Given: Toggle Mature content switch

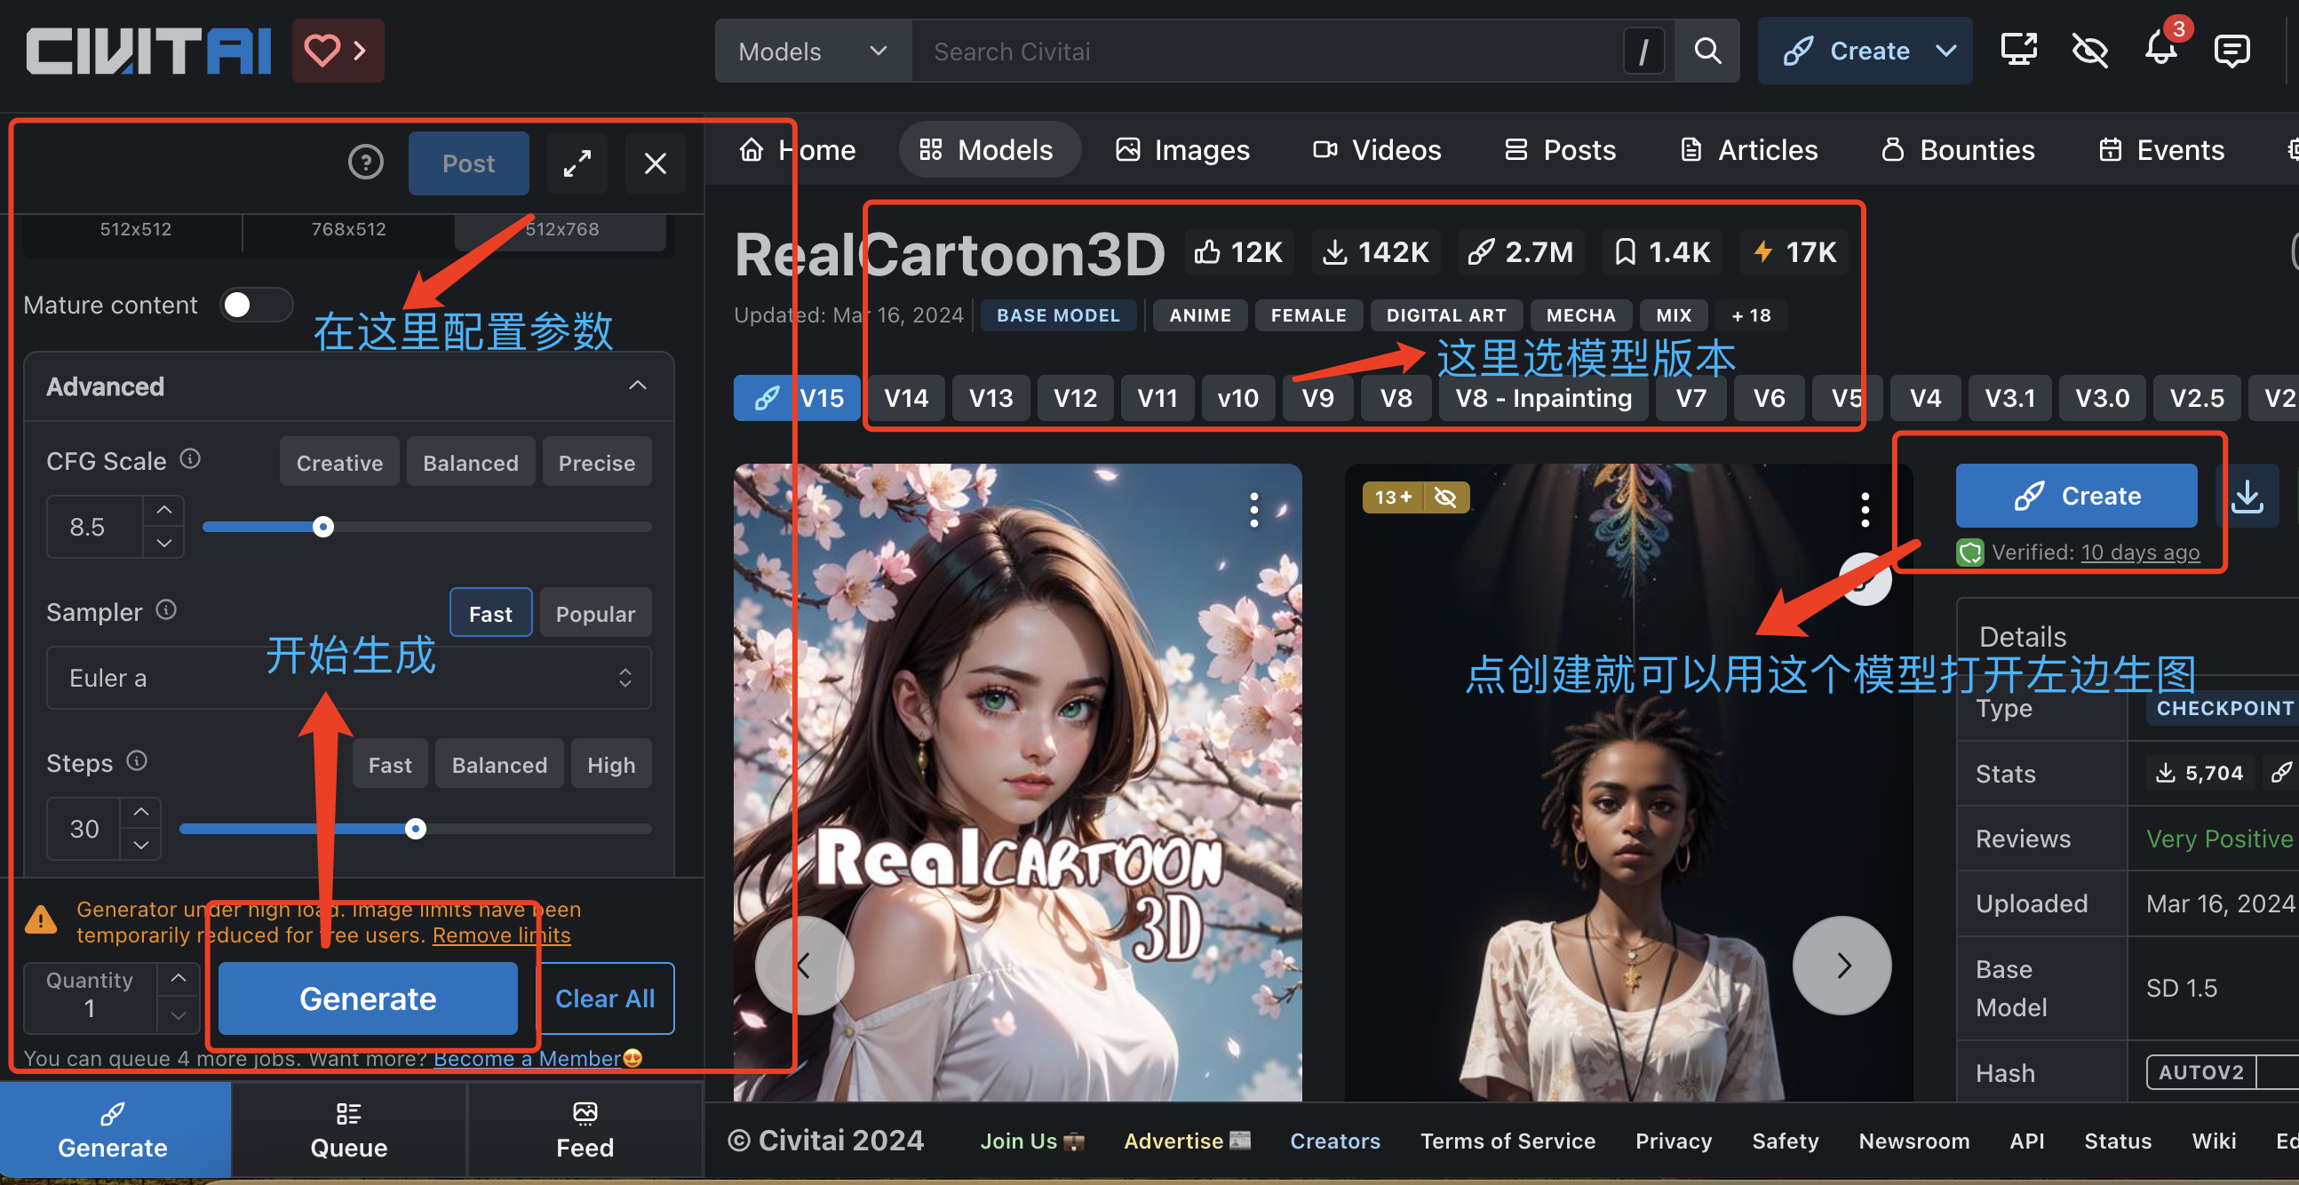Looking at the screenshot, I should click(x=256, y=306).
